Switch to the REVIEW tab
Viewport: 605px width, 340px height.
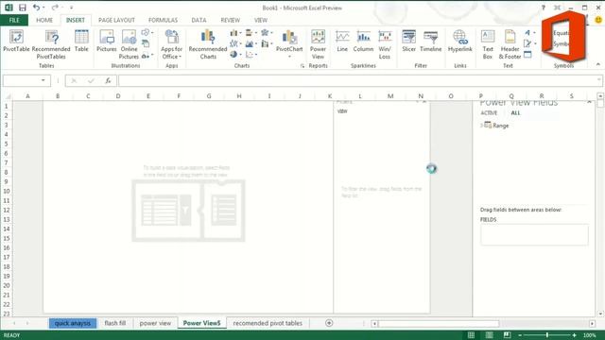tap(231, 20)
